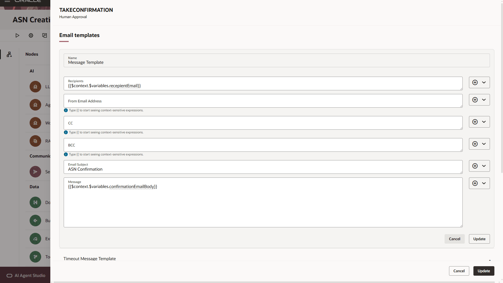Expand the dropdown next to Recipients
Viewport: 503px width, 283px height.
click(x=484, y=82)
